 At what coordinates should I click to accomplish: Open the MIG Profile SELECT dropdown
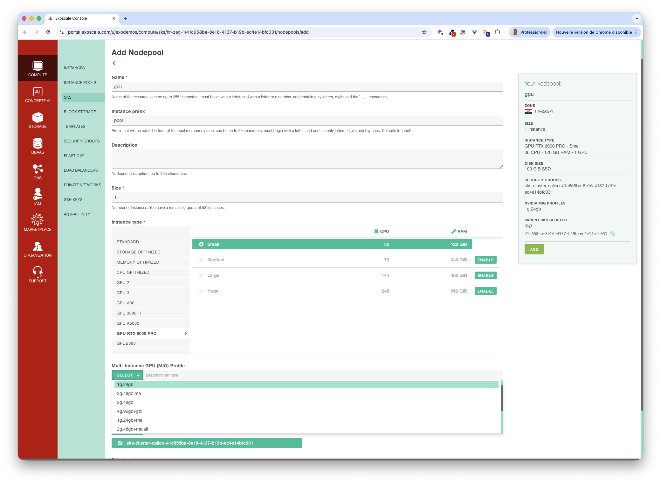pos(127,375)
